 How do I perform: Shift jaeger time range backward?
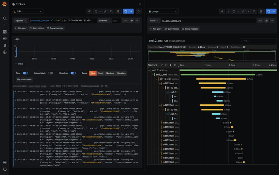click(x=228, y=11)
